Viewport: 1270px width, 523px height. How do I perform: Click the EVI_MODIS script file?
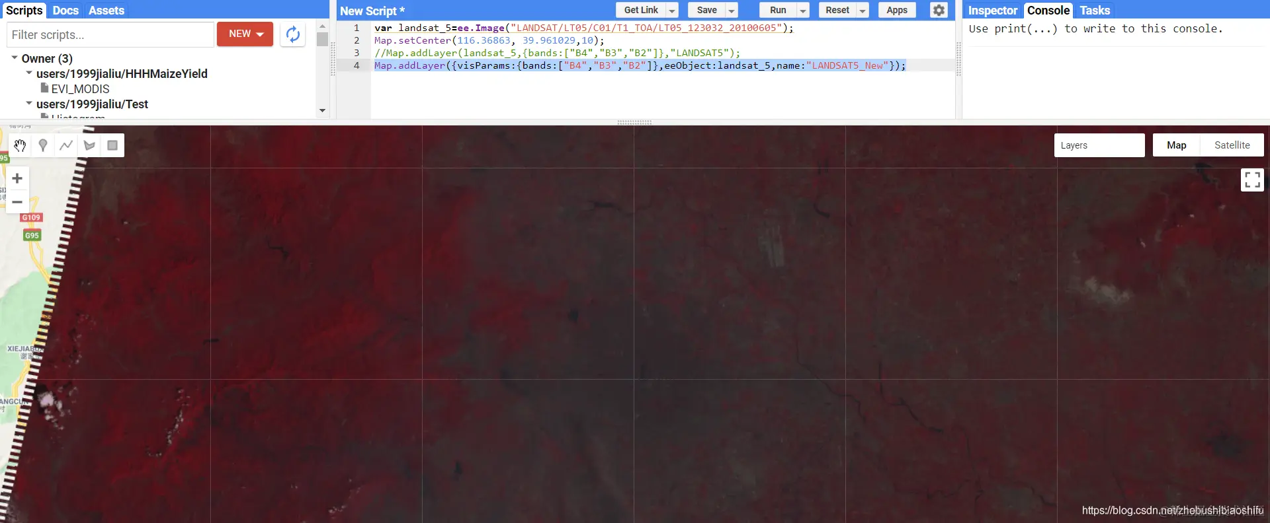coord(80,88)
